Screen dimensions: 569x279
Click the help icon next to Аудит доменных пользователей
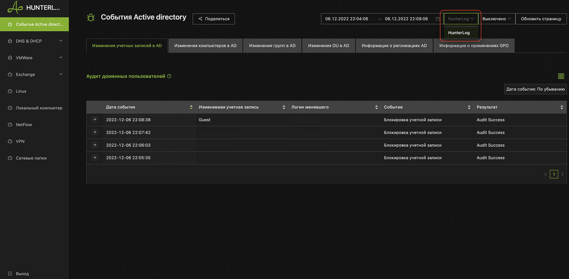point(169,76)
